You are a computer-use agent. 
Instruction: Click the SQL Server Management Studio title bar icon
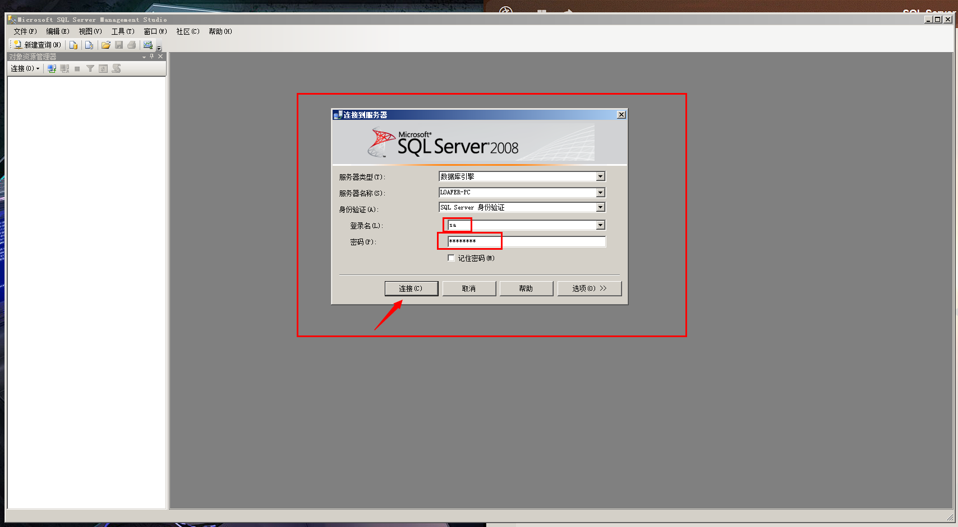[x=12, y=20]
